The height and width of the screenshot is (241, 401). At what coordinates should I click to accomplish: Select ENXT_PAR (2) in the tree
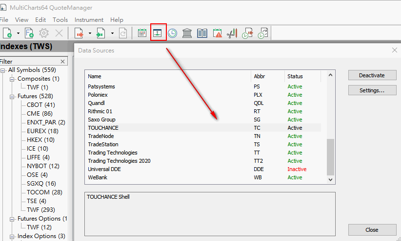pos(46,122)
